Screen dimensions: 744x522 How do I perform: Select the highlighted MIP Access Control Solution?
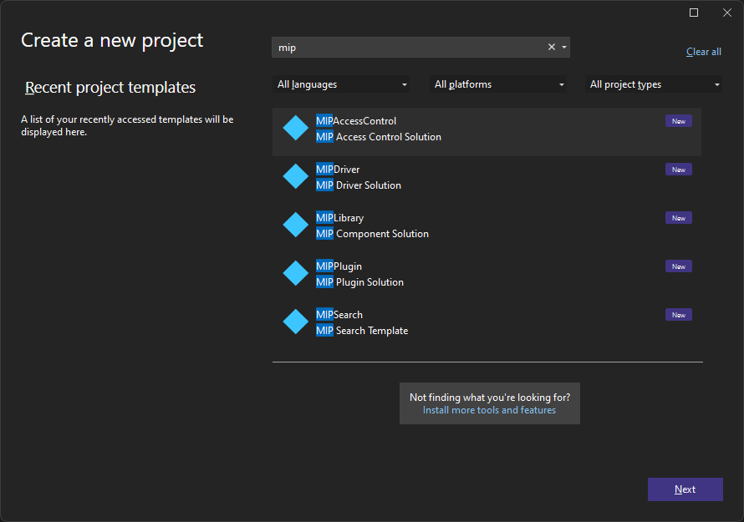[378, 135]
